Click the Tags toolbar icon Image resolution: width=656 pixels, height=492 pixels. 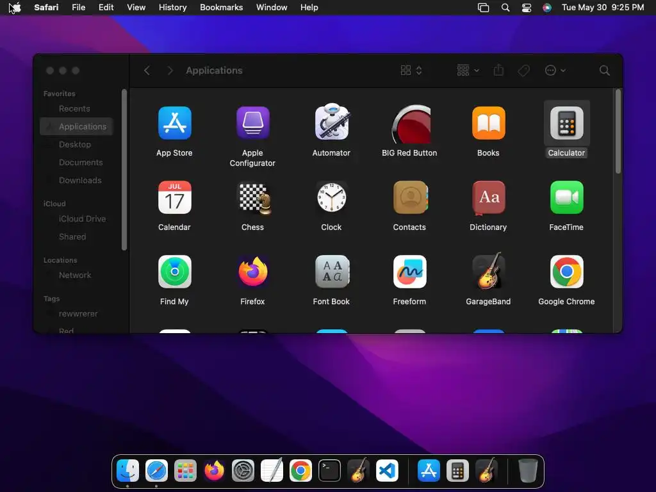coord(523,70)
